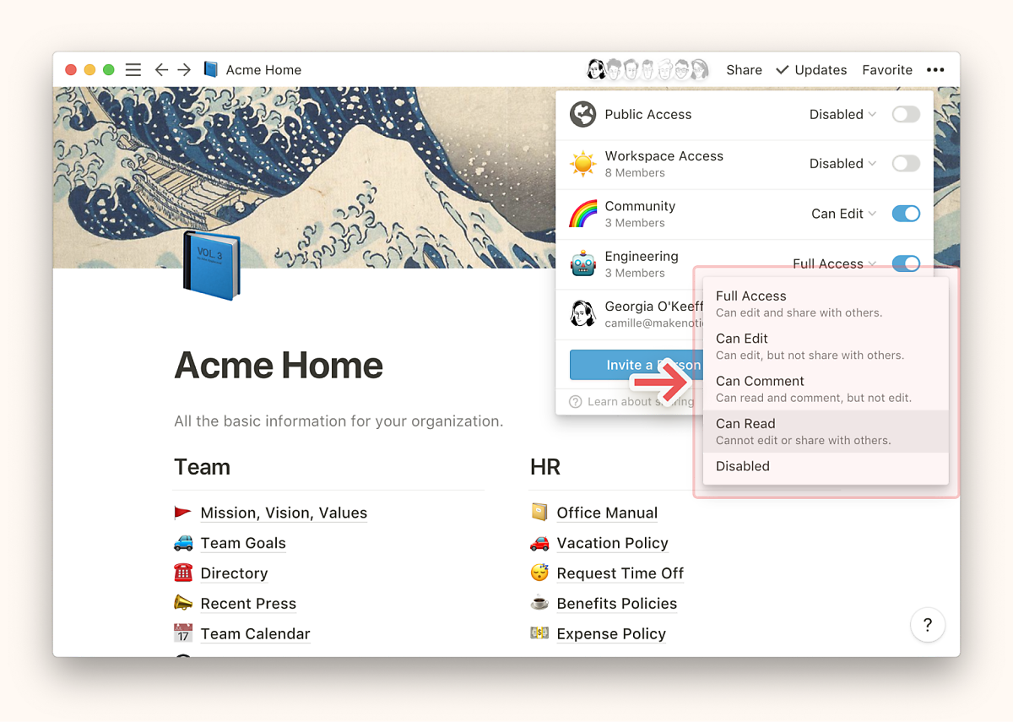Open the Expense Policy page
Viewport: 1013px width, 722px height.
point(611,633)
